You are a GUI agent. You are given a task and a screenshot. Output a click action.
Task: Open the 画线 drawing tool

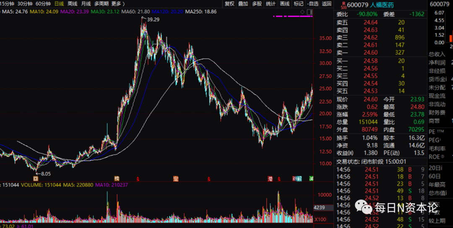pos(284,4)
